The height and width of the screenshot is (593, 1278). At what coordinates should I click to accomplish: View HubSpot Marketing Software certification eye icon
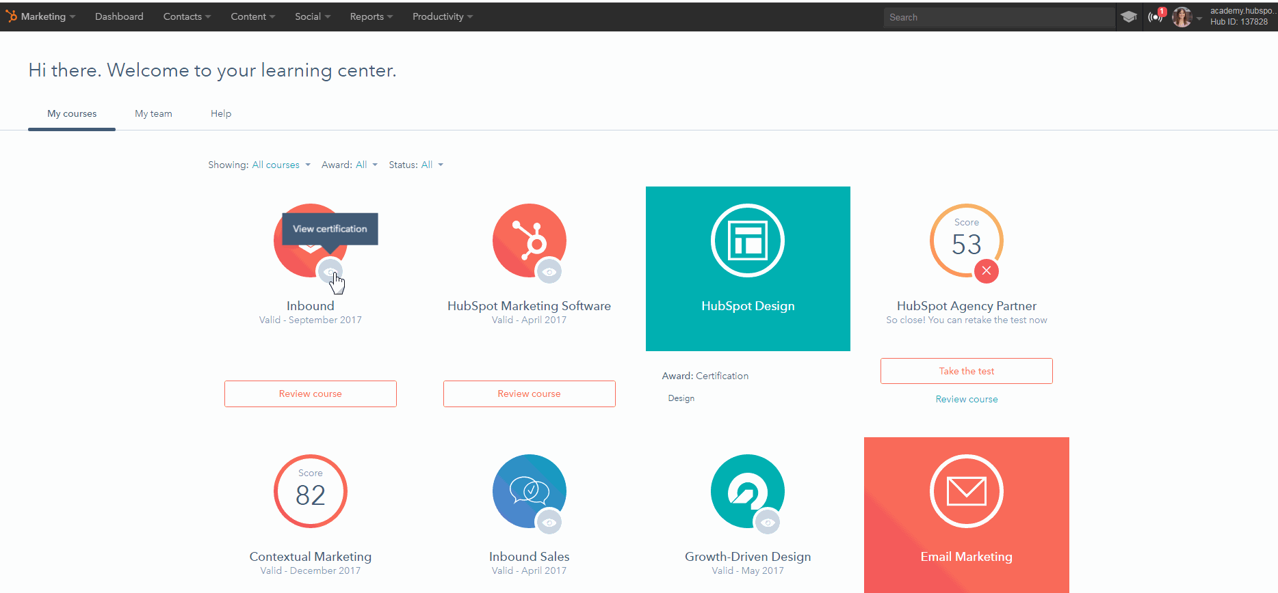[x=549, y=271]
